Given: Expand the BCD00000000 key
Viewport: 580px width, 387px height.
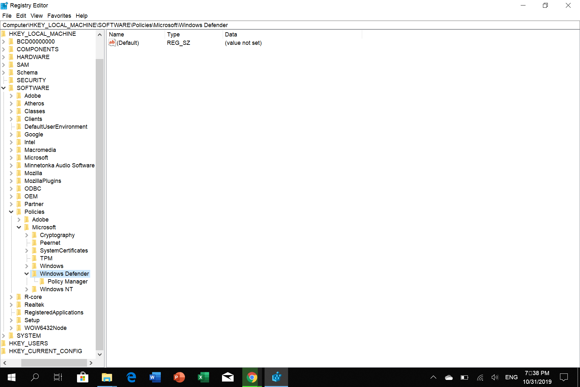Looking at the screenshot, I should tap(4, 42).
